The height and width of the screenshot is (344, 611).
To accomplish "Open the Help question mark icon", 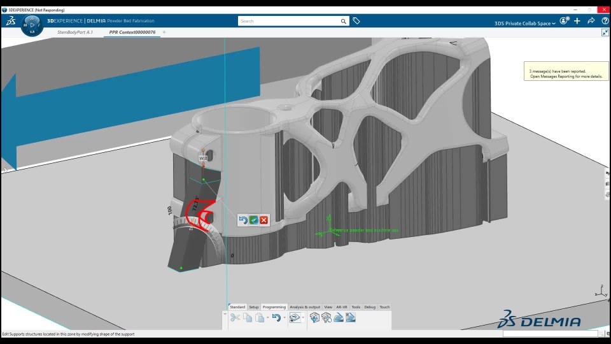I will [x=605, y=21].
